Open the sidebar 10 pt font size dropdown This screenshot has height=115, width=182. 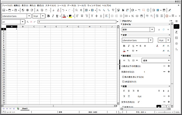(x=168, y=40)
